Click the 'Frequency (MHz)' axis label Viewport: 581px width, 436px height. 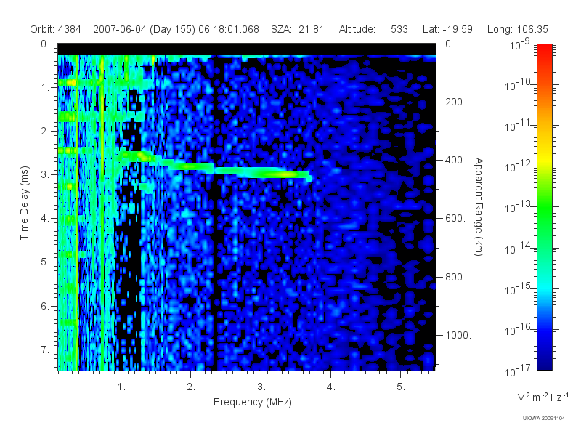pyautogui.click(x=253, y=402)
